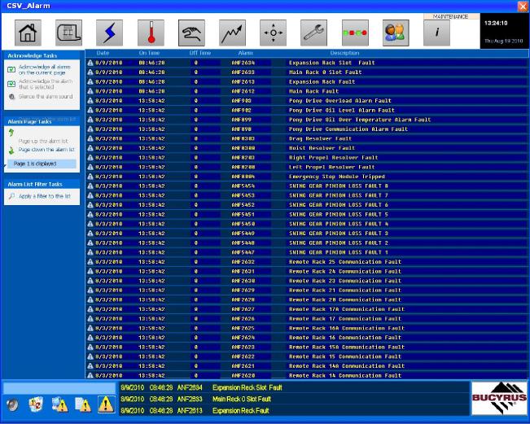The image size is (530, 424).
Task: Click the On Time column header
Action: tap(149, 53)
